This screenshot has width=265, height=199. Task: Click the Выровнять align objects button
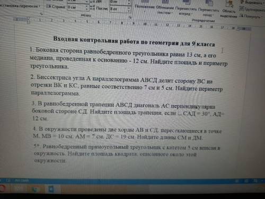[252, 3]
